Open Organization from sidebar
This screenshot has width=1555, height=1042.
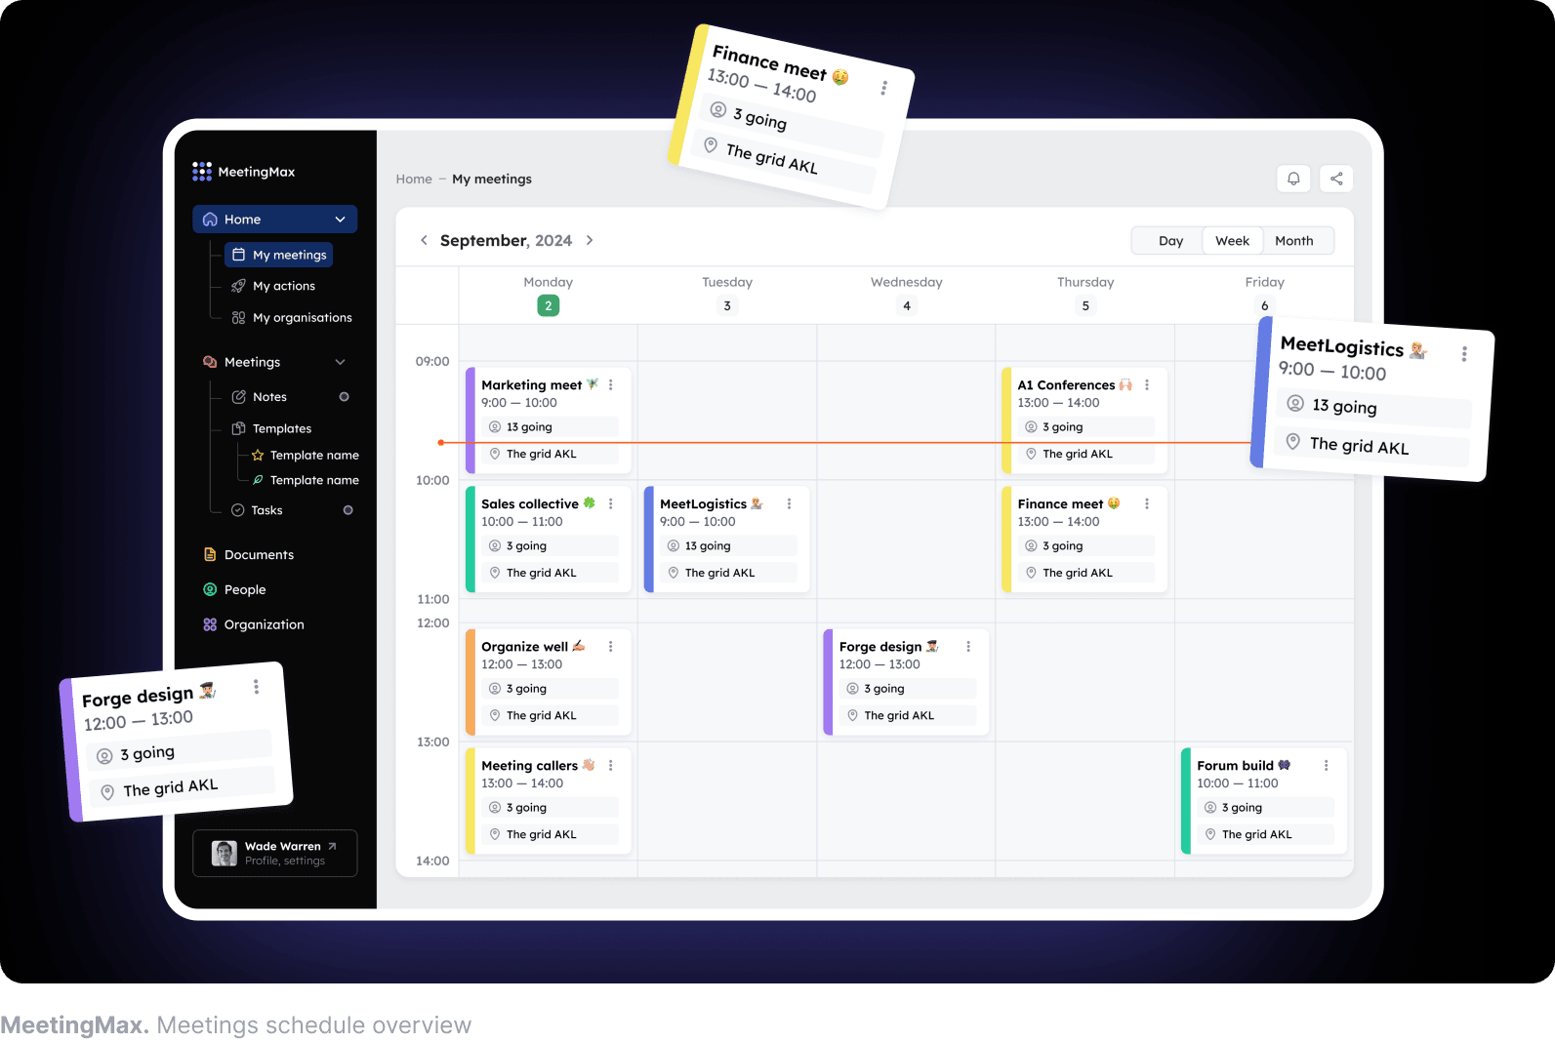(x=253, y=624)
